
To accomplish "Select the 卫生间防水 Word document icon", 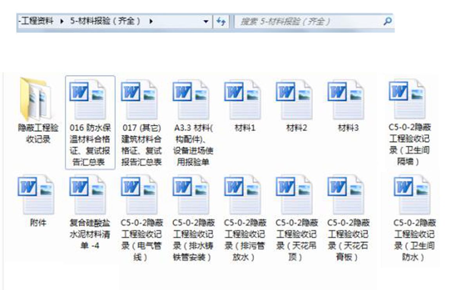I will (412, 195).
